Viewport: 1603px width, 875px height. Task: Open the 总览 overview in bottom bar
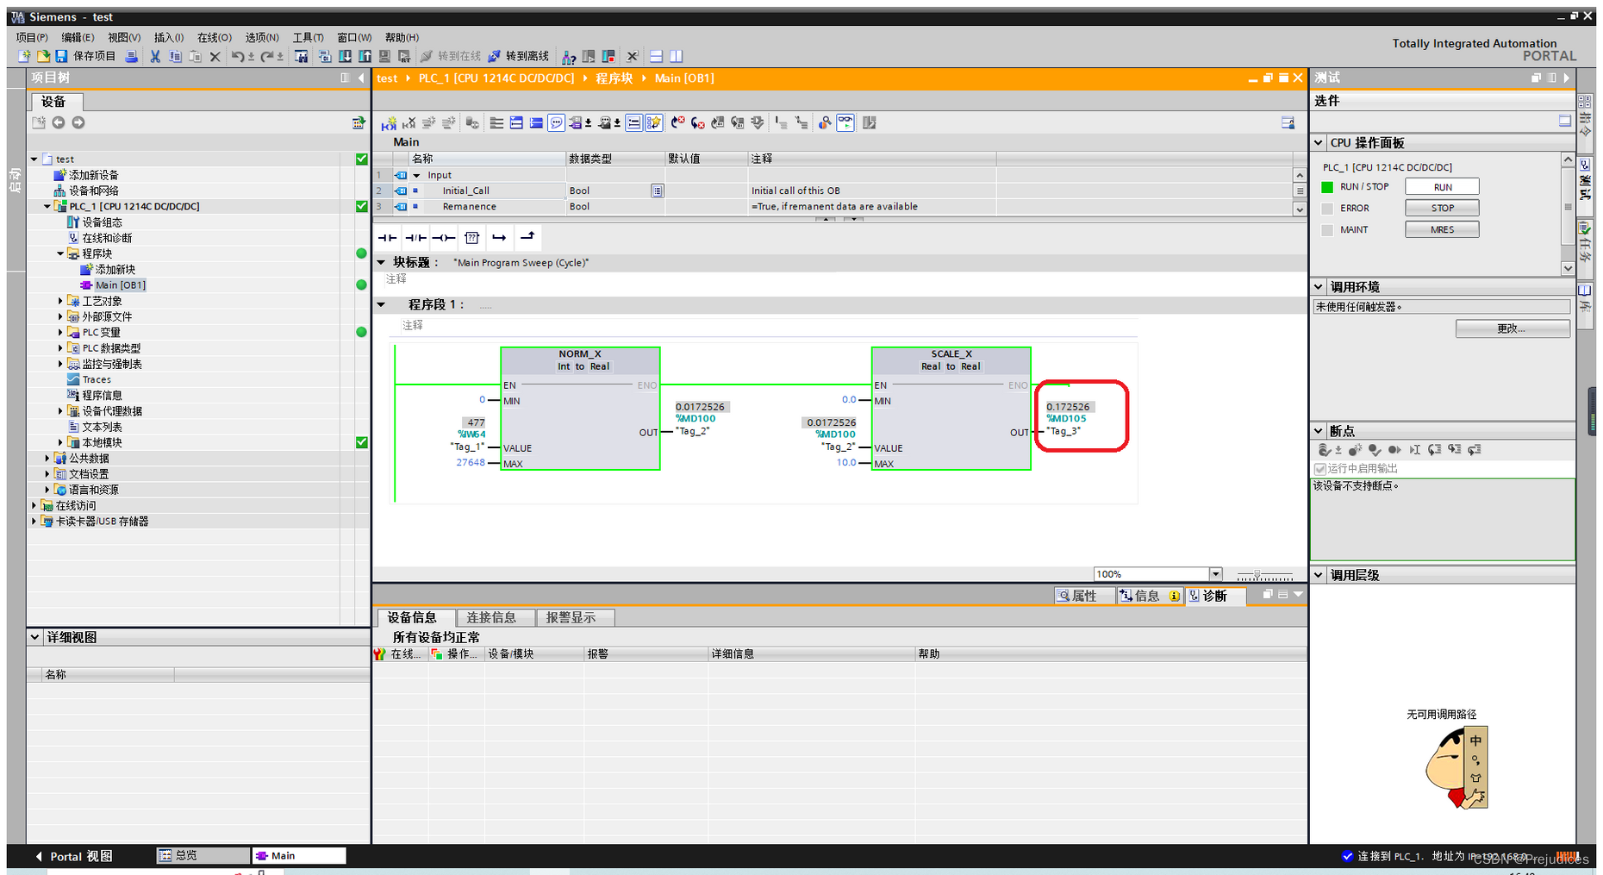point(203,855)
